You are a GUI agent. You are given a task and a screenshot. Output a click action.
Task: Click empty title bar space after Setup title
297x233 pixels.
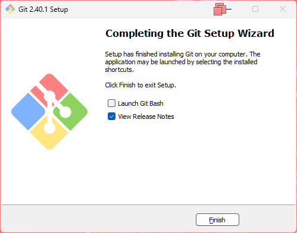click(x=139, y=10)
